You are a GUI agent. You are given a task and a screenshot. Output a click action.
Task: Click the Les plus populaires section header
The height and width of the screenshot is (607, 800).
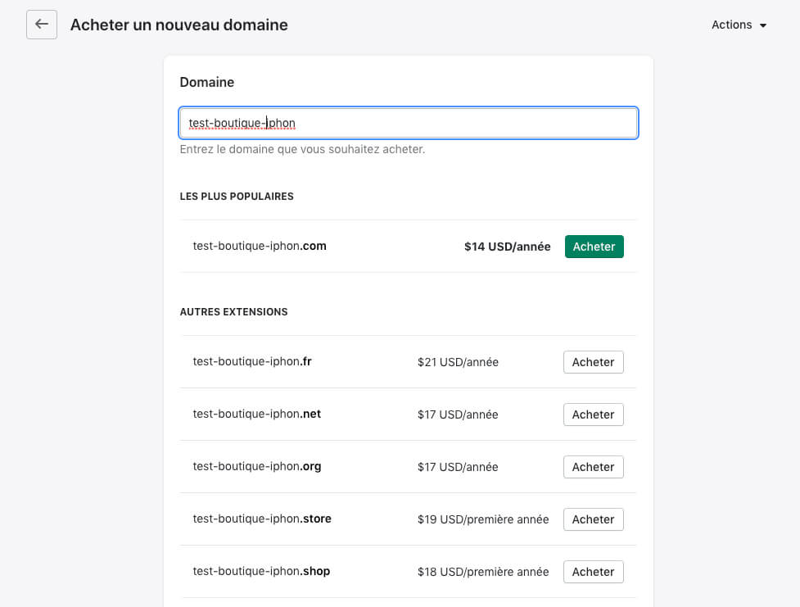(237, 196)
